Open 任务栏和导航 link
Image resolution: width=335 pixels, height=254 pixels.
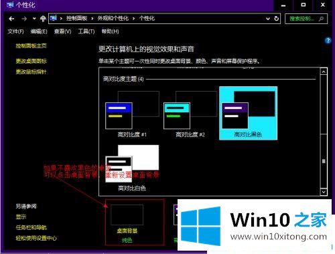click(x=31, y=227)
